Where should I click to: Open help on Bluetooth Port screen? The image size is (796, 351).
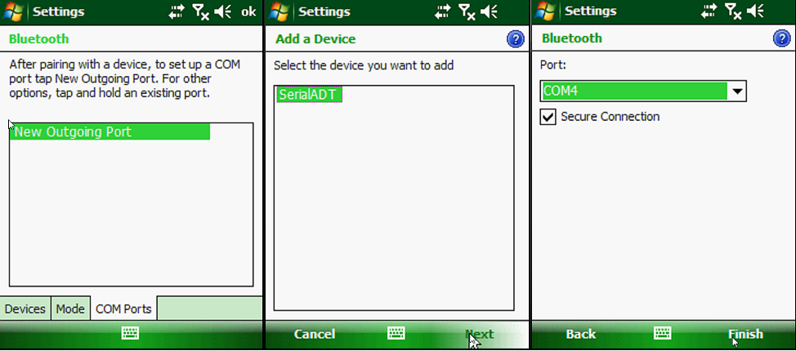(x=782, y=38)
